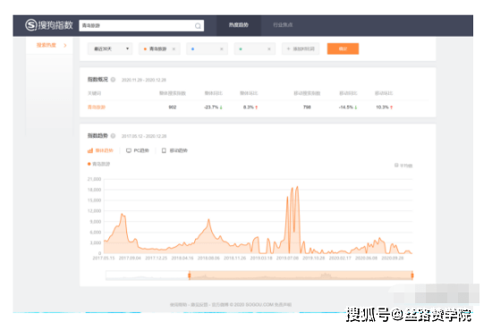Switch to the 热度趋势 header tab
The width and height of the screenshot is (484, 330).
(239, 25)
